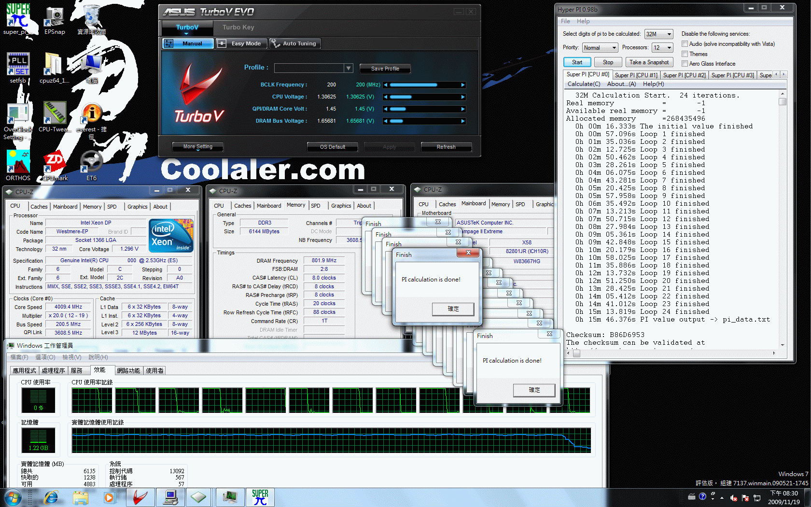Increase DRAM Bus Voltage right arrow
This screenshot has width=811, height=507.
click(463, 121)
